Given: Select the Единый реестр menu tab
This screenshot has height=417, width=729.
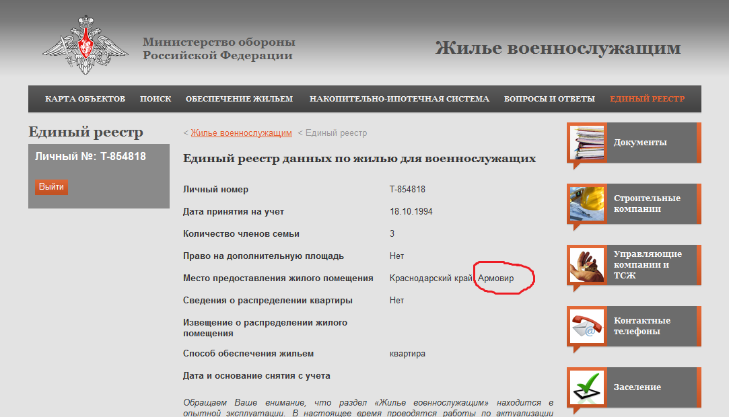Looking at the screenshot, I should pyautogui.click(x=647, y=99).
